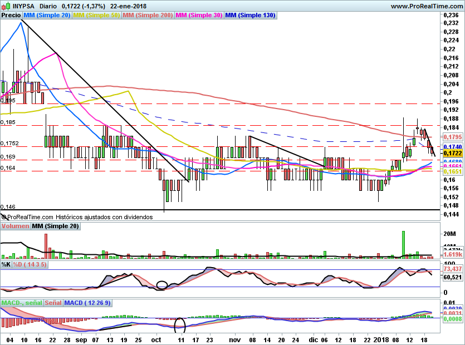Toggle the MM (Simple 50) indicator label
The image size is (465, 345).
pyautogui.click(x=96, y=16)
